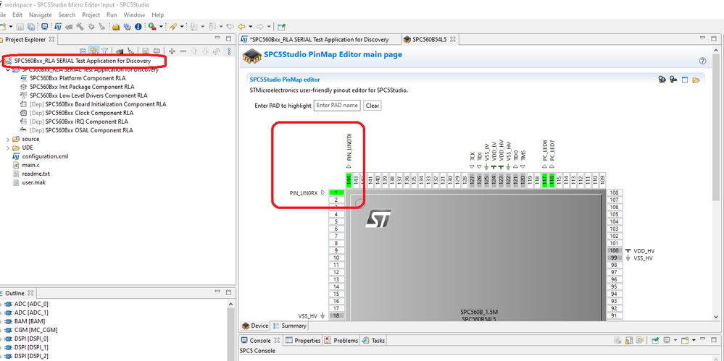This screenshot has height=361, width=724.
Task: Open the Properties view tab
Action: pyautogui.click(x=303, y=340)
